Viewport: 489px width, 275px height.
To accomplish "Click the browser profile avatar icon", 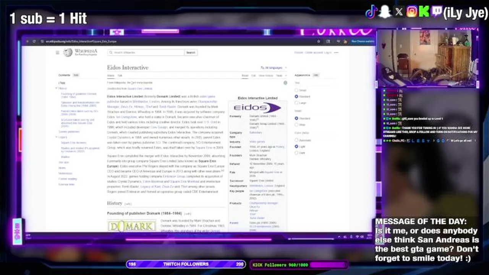I will point(345,41).
